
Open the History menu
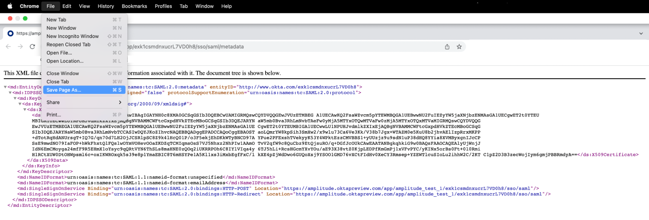point(106,6)
